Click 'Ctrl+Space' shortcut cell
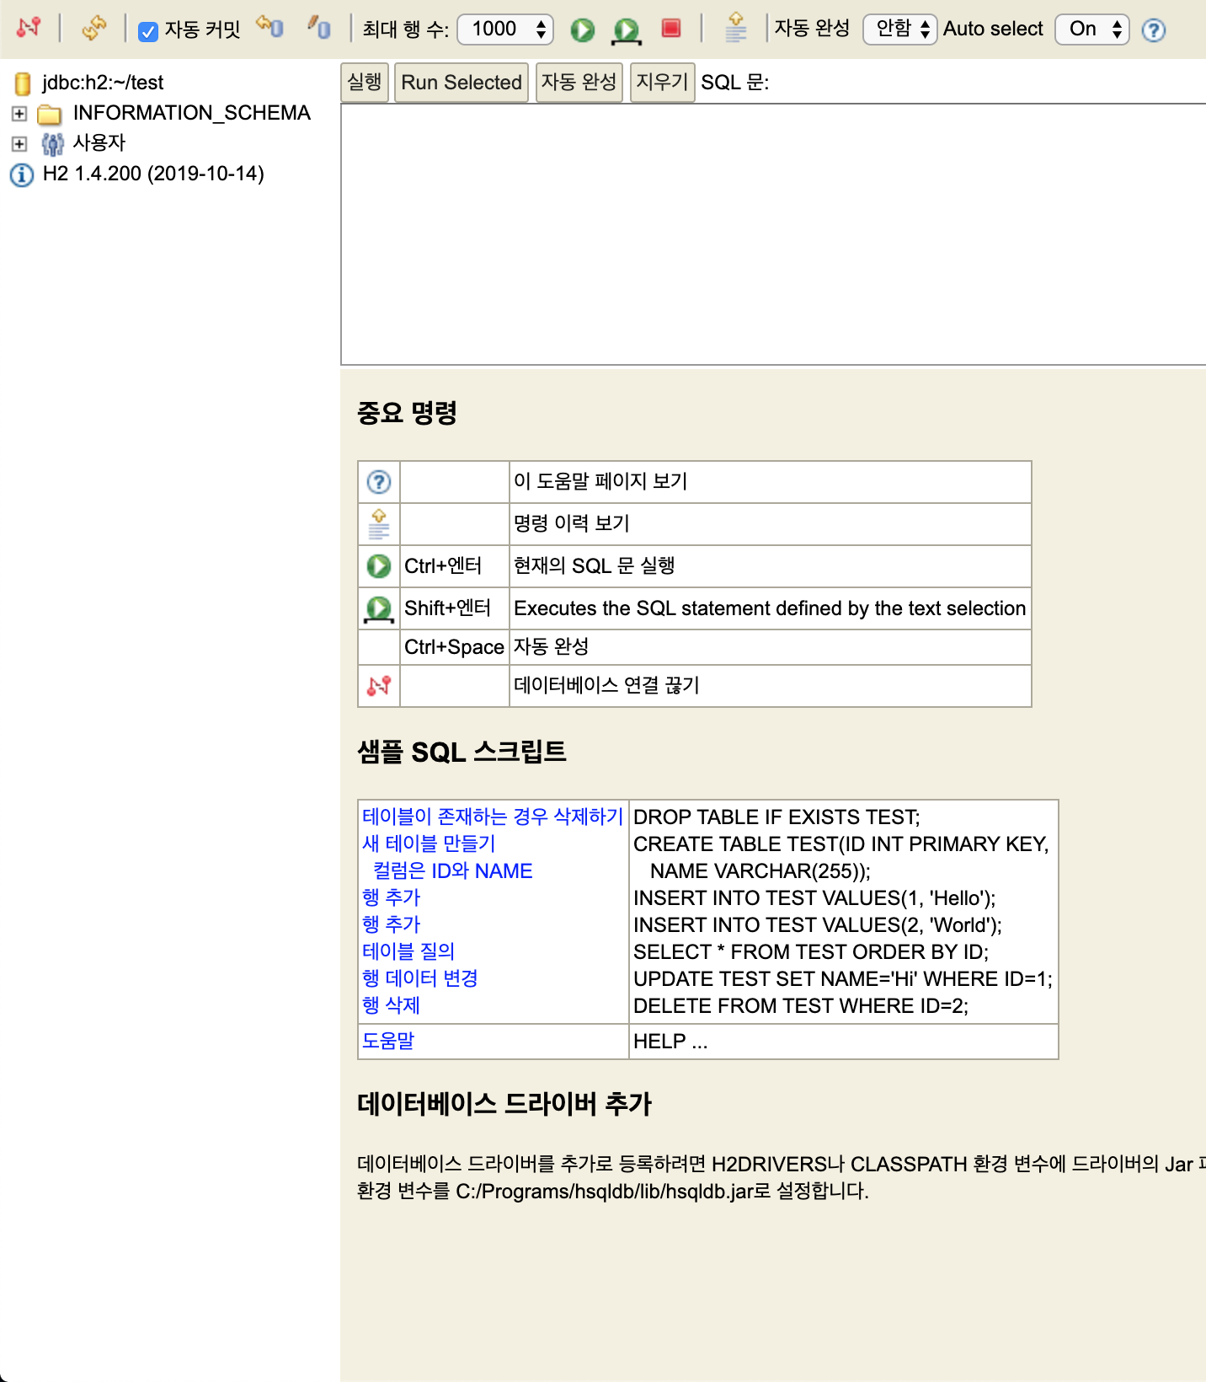 tap(454, 647)
